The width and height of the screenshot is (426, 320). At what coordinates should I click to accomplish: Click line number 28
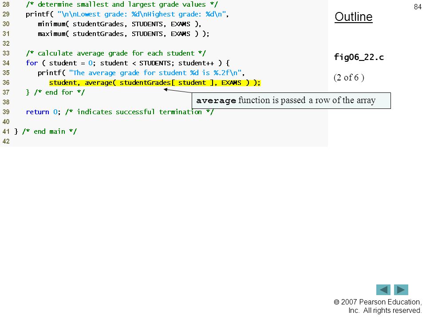click(6, 4)
